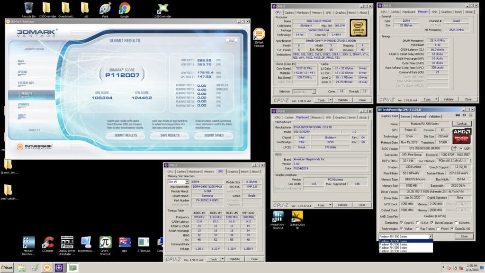Select the highlighted Radeon RX 590 Series list entry
The height and width of the screenshot is (273, 485).
[x=405, y=241]
